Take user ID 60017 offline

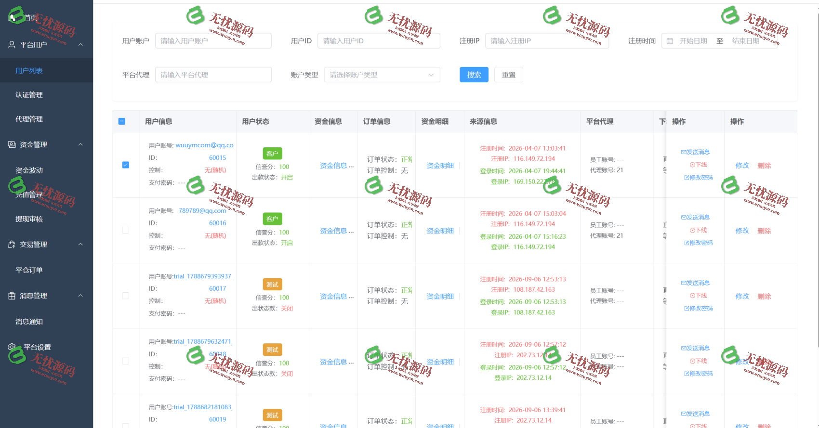(699, 296)
